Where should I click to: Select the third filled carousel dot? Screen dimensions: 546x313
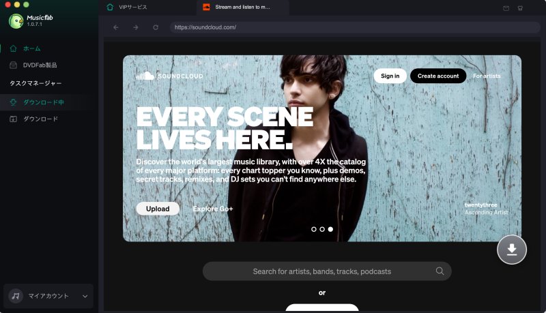[x=330, y=229]
